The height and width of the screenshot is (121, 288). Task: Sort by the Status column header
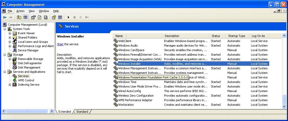tap(217, 36)
